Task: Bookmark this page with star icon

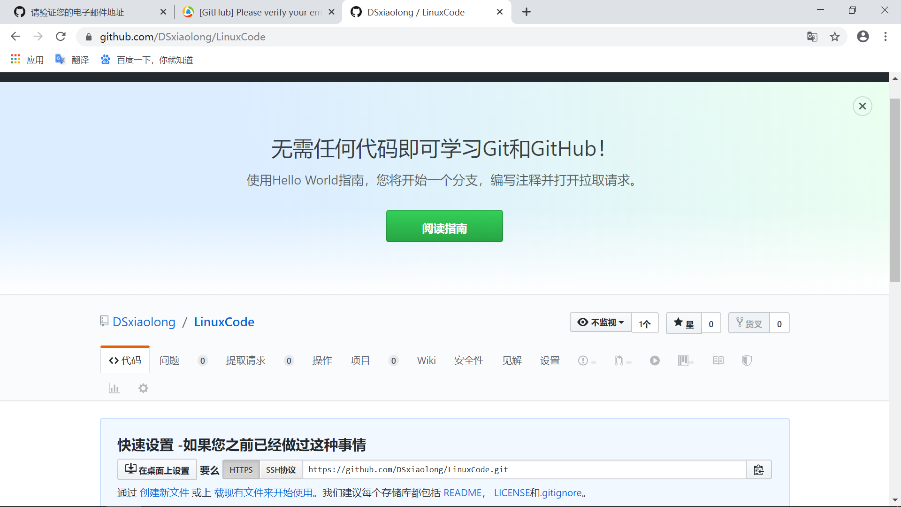Action: (x=835, y=37)
